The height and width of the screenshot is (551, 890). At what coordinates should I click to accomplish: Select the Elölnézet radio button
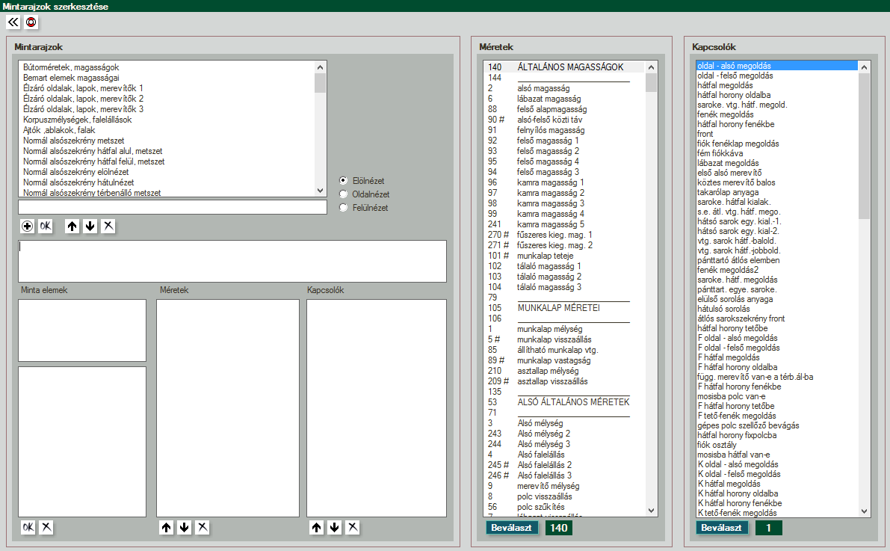pos(344,180)
